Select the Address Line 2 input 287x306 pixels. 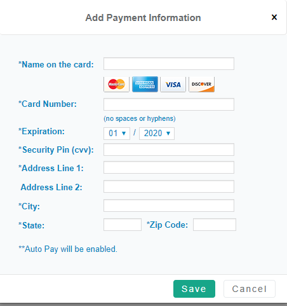click(169, 186)
